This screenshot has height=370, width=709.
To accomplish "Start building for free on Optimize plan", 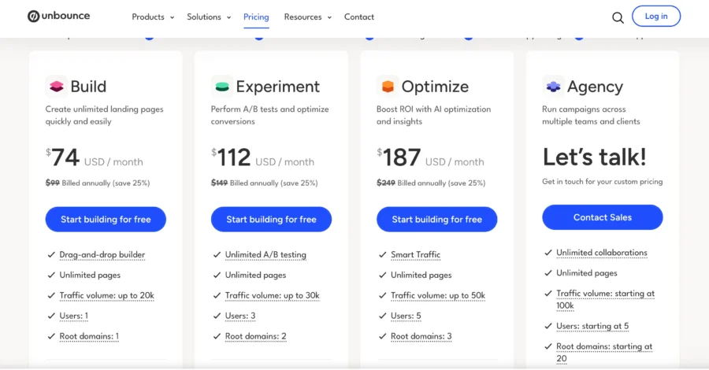I will click(436, 219).
